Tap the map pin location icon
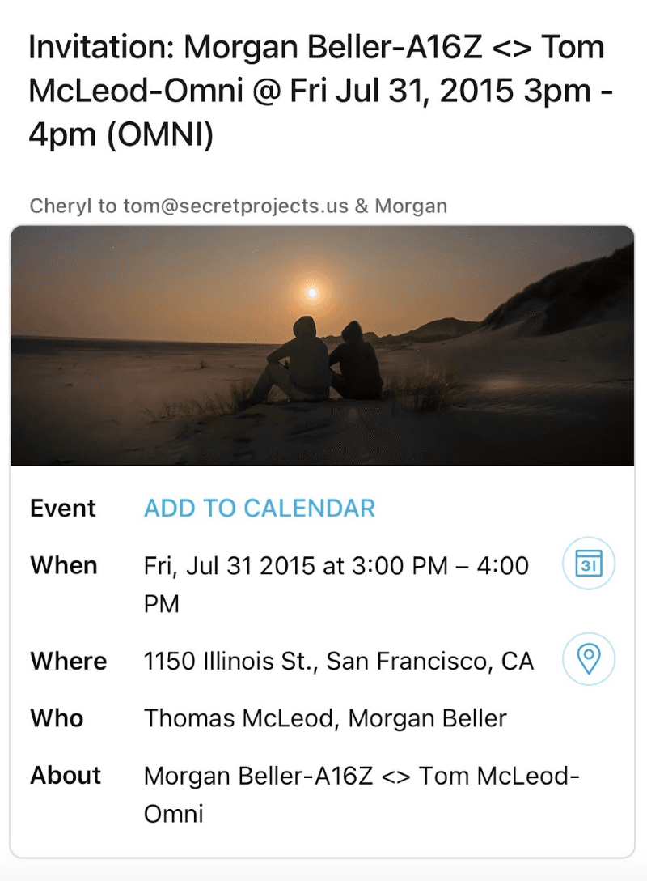 588,659
